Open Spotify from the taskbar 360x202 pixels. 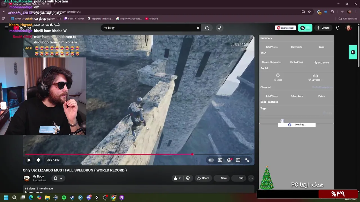[64, 198]
